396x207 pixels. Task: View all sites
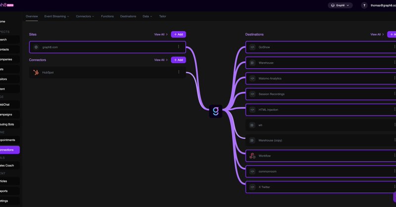161,34
